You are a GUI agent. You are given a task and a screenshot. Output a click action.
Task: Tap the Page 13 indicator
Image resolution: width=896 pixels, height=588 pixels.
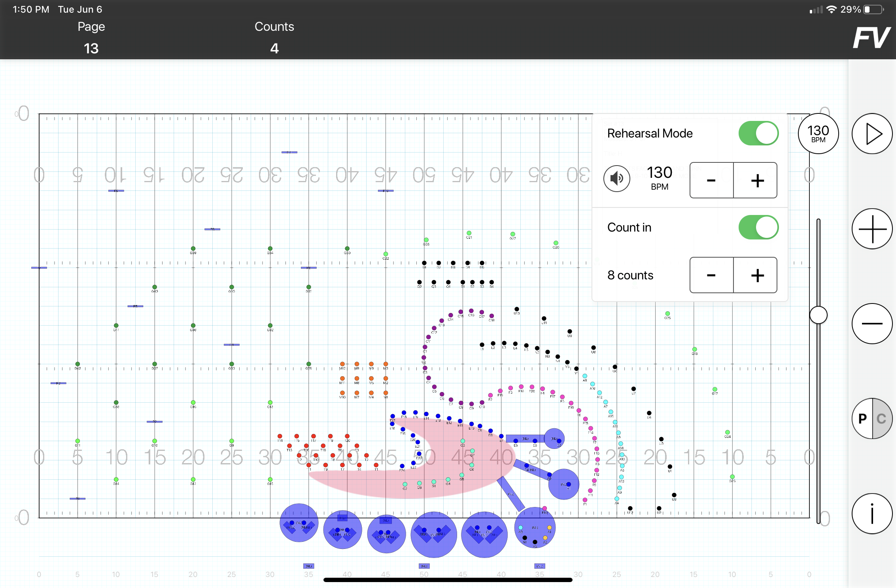(91, 38)
